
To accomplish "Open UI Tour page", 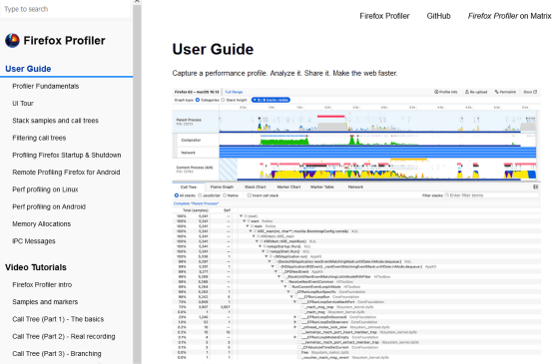I will point(23,104).
